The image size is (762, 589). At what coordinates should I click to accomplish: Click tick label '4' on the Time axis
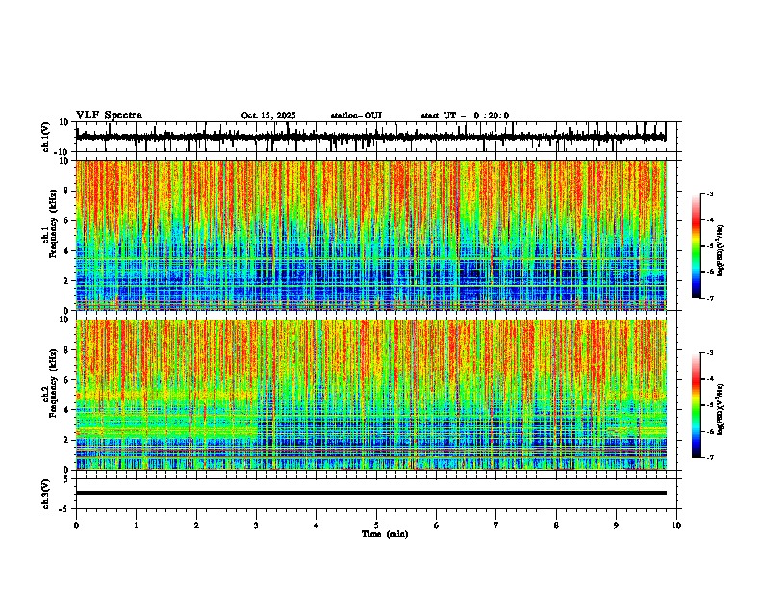(317, 525)
